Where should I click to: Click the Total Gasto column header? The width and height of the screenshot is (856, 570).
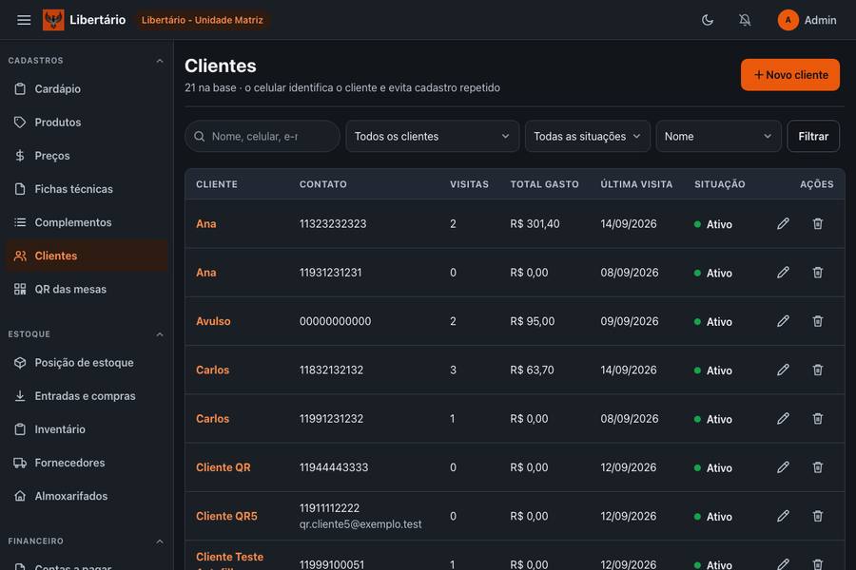pyautogui.click(x=544, y=184)
